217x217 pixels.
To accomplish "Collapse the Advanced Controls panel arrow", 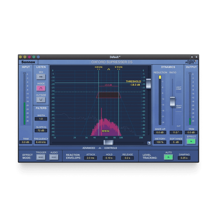I will [100, 148].
